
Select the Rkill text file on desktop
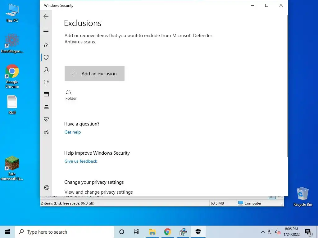12,105
